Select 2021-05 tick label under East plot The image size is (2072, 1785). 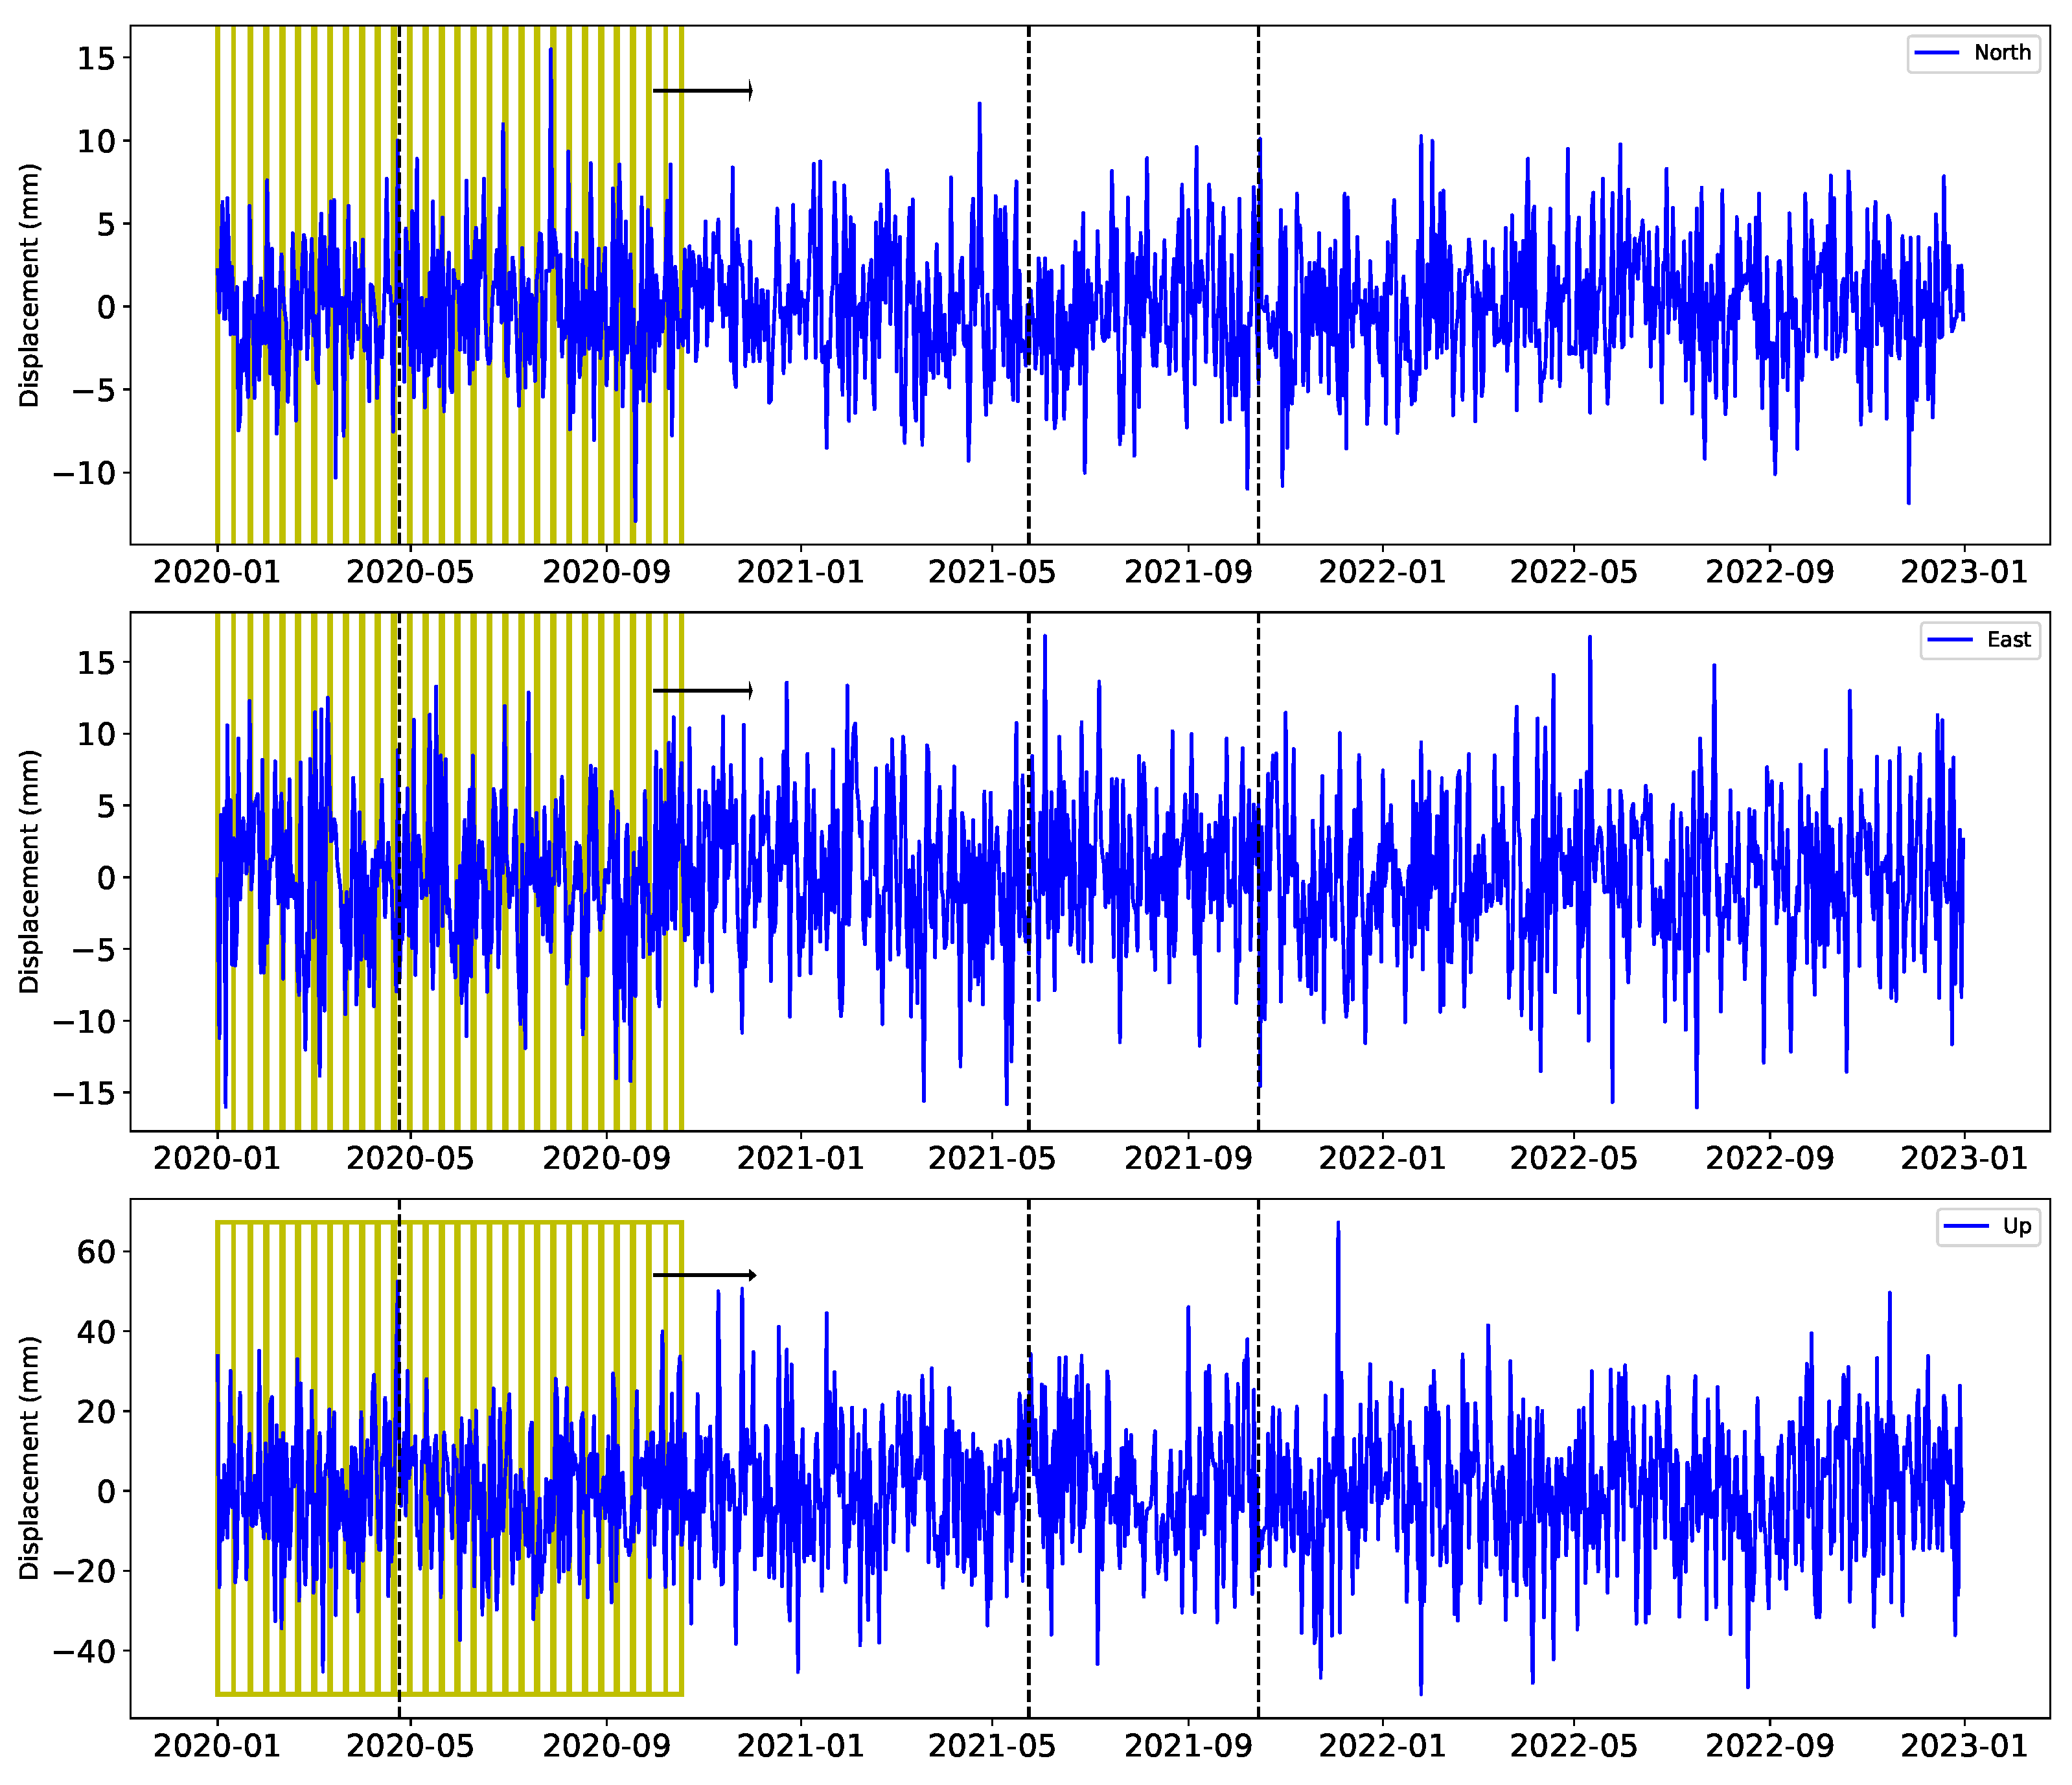(x=992, y=1158)
